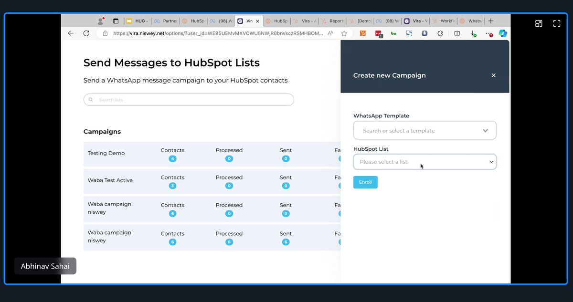
Task: Click the Search lists field
Action: [x=189, y=100]
